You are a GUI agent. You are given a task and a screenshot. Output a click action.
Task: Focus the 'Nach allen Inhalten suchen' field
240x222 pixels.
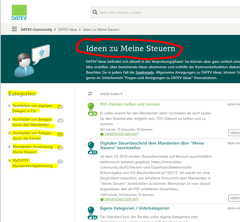coord(165,12)
